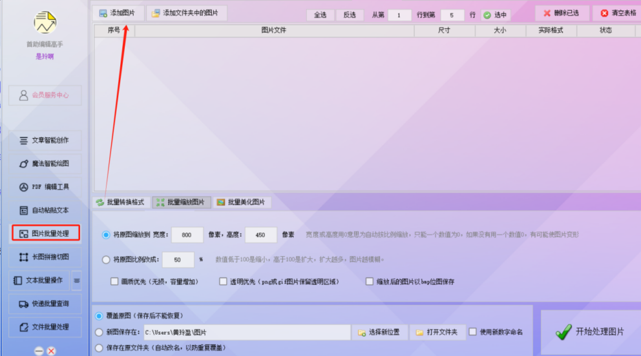Viewport: 641px width, 356px height.
Task: Click 尺寸 column header
Action: [x=445, y=30]
